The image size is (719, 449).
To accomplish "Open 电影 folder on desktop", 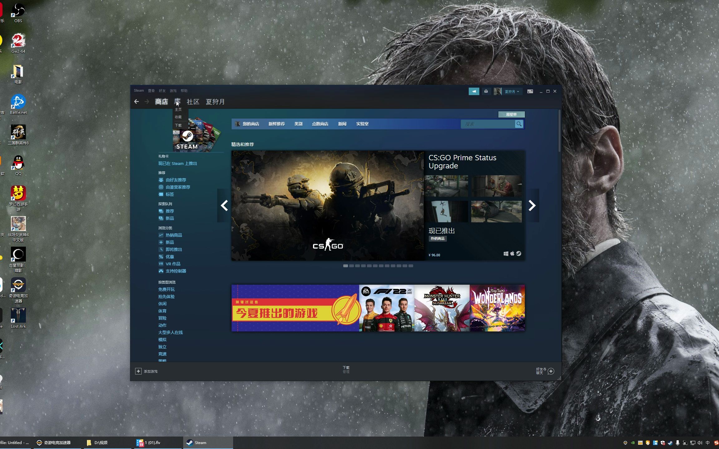I will coord(18,74).
